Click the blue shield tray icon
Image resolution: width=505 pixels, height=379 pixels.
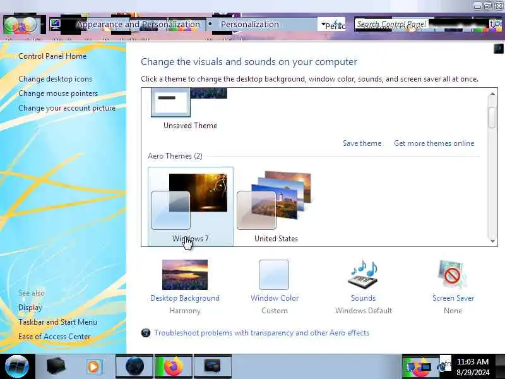(412, 367)
